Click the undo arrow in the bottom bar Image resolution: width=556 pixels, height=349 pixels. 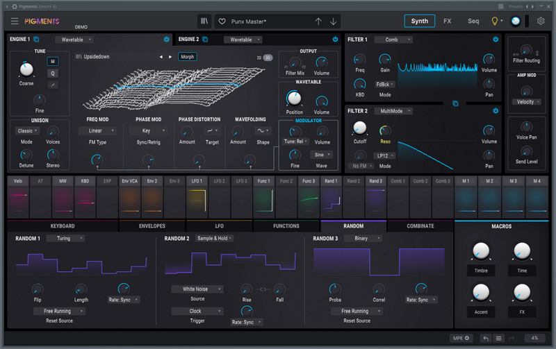point(486,339)
